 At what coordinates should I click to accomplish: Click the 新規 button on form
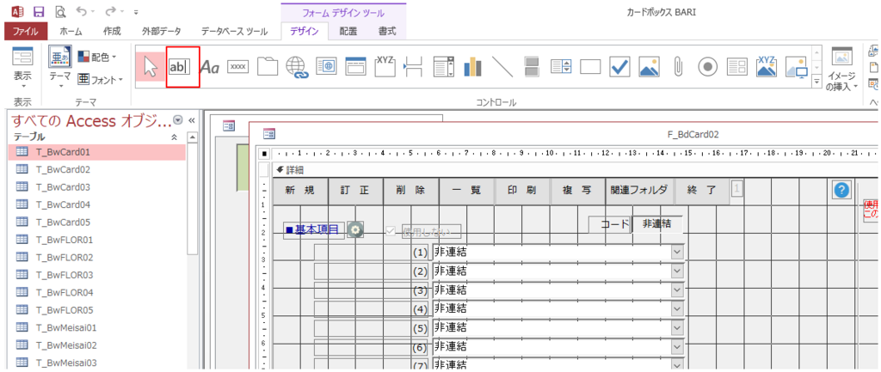[x=299, y=191]
